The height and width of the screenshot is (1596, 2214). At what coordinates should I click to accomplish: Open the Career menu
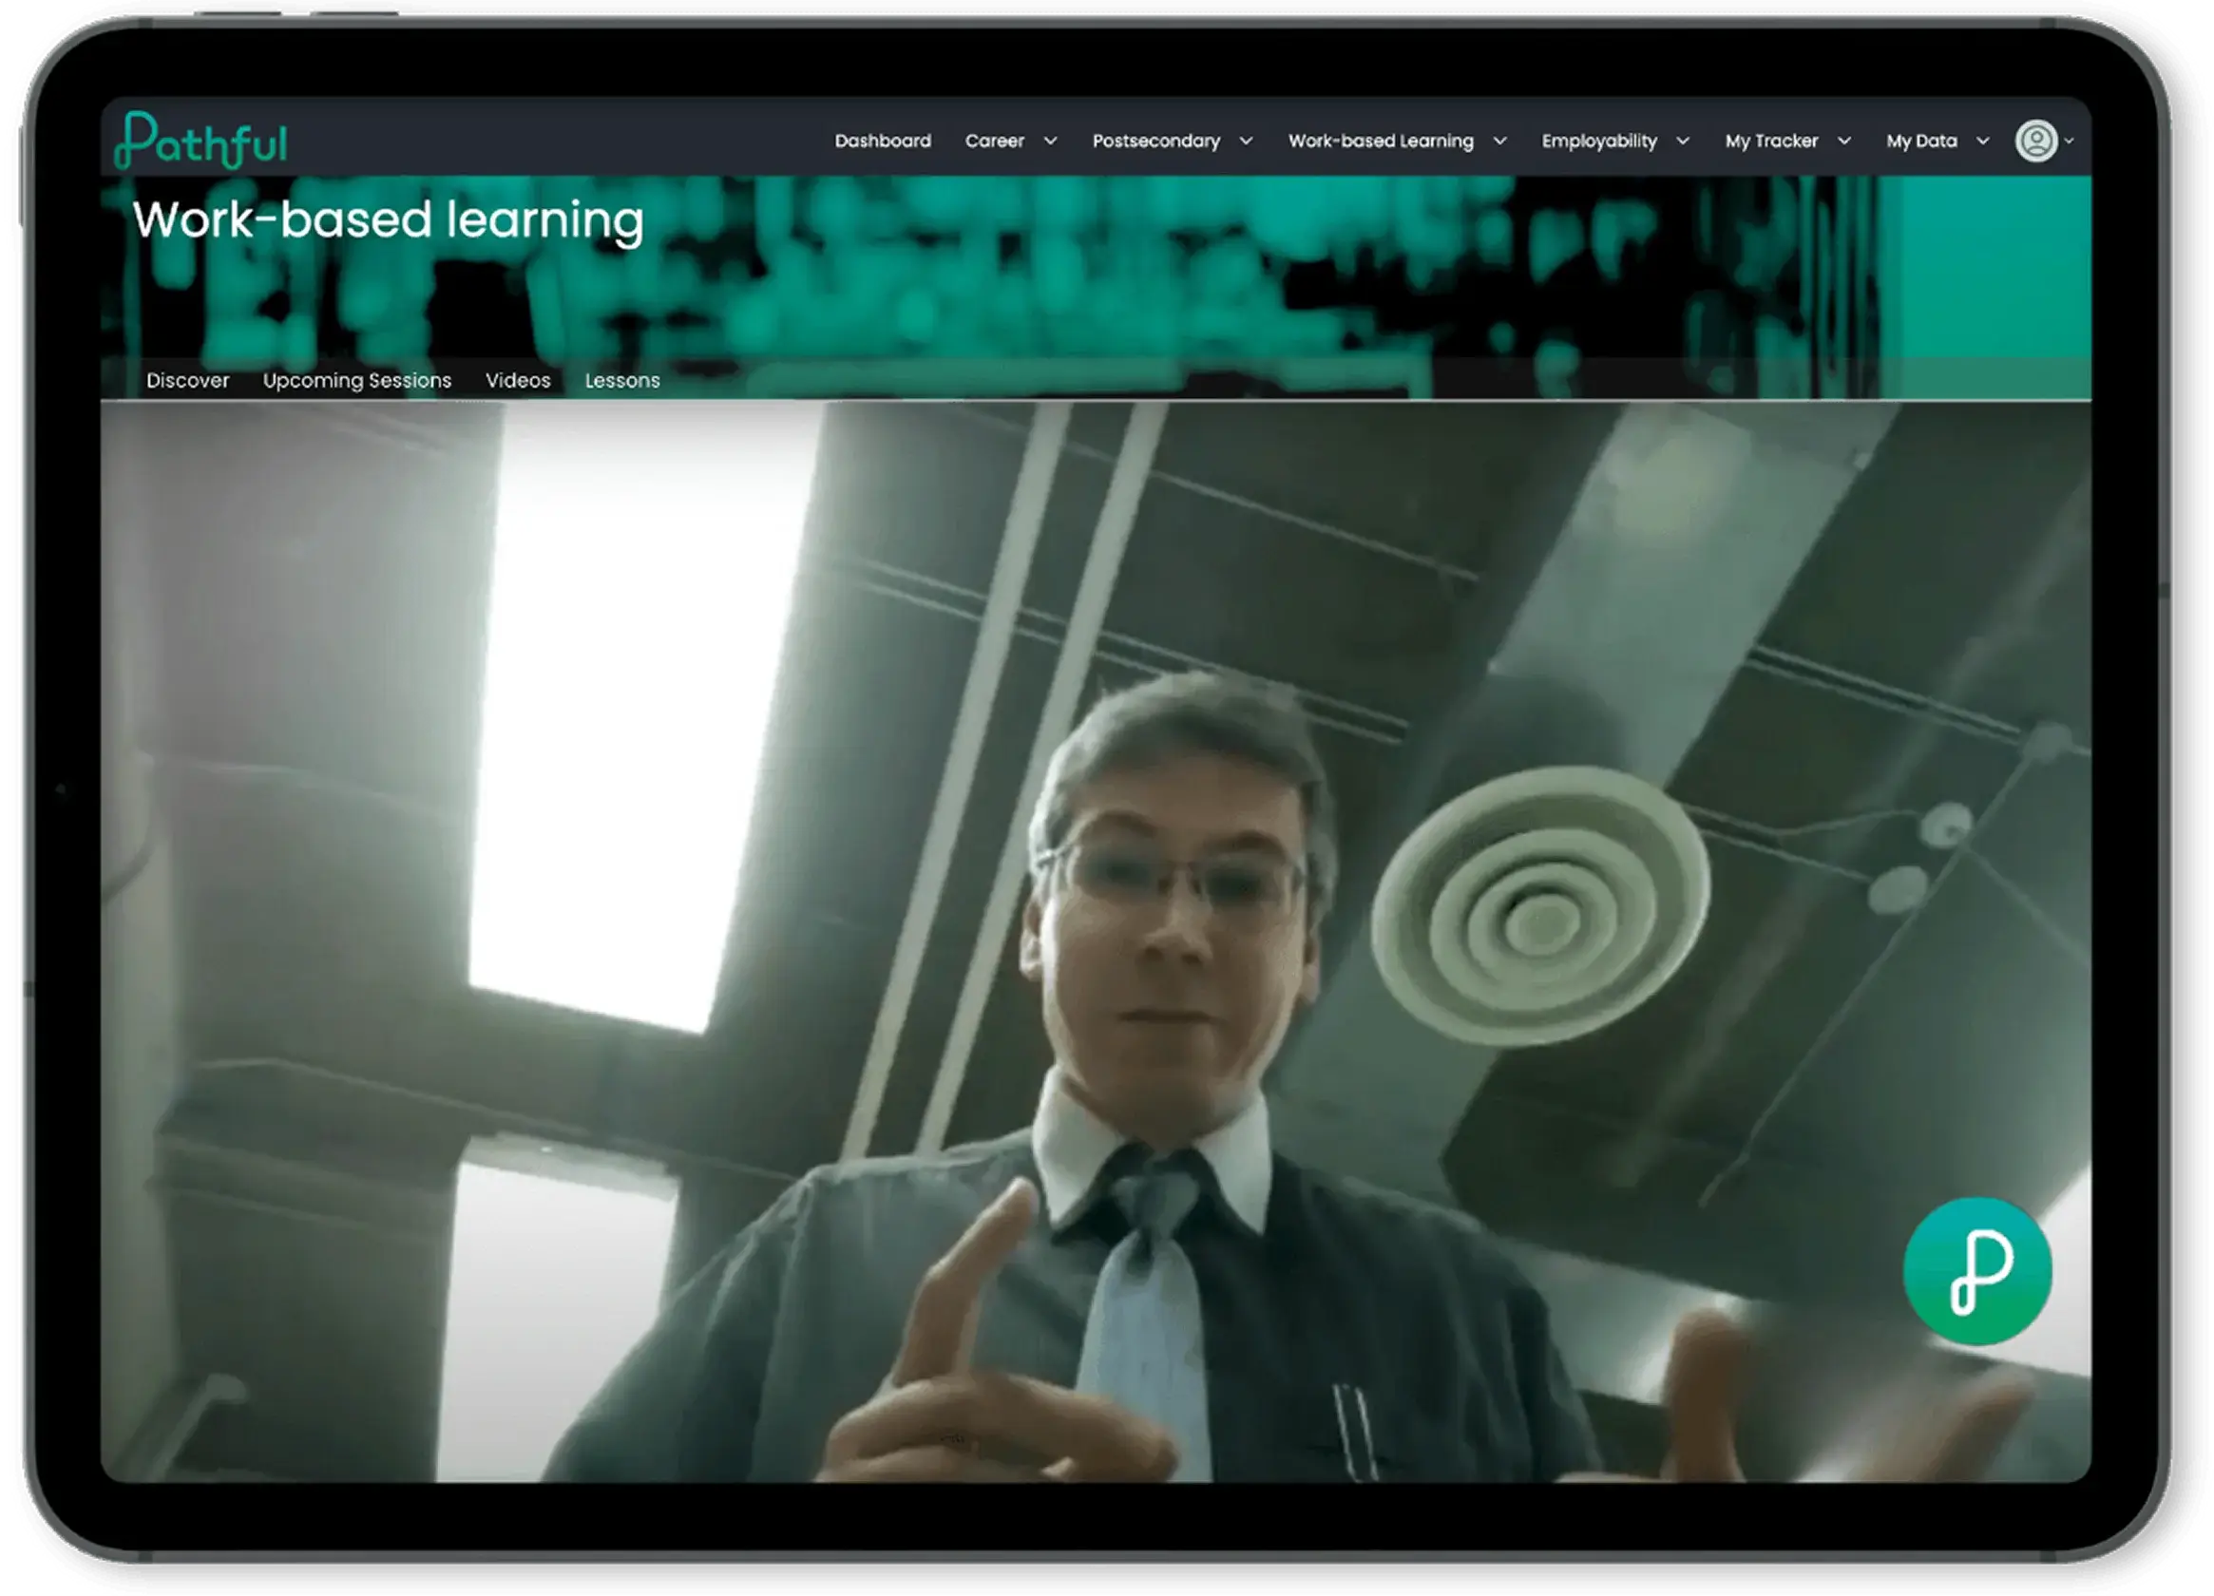(995, 141)
